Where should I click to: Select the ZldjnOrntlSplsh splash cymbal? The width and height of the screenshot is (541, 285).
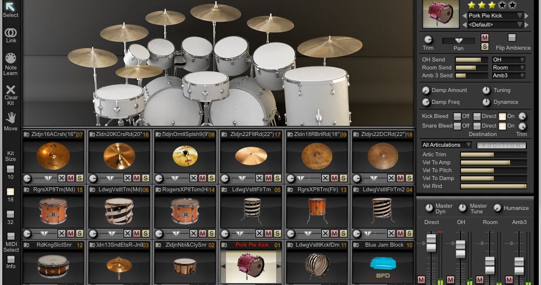185,156
